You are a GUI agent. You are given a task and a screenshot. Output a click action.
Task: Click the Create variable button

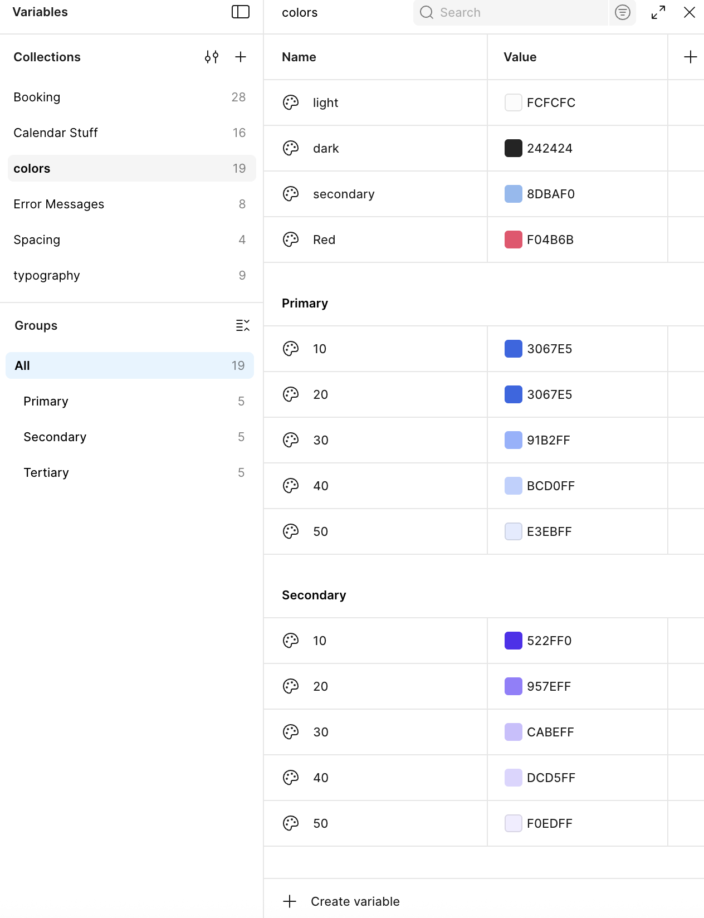(x=355, y=901)
